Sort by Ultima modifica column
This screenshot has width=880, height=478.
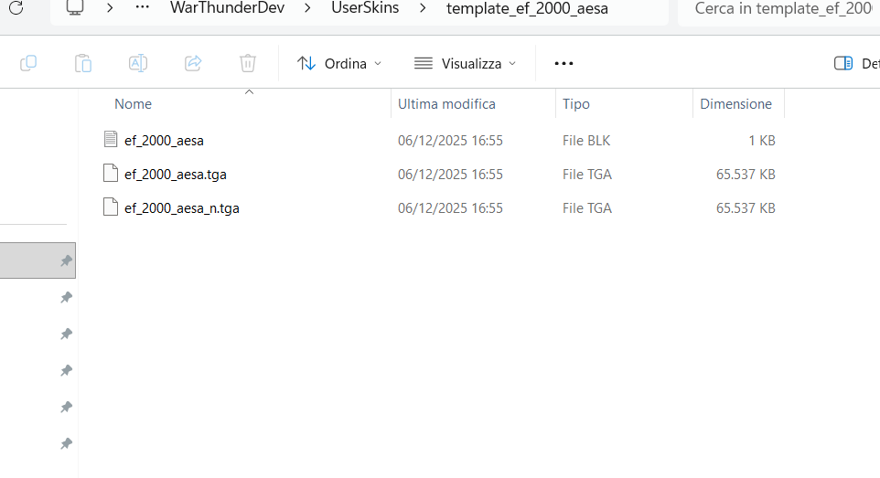(x=446, y=104)
